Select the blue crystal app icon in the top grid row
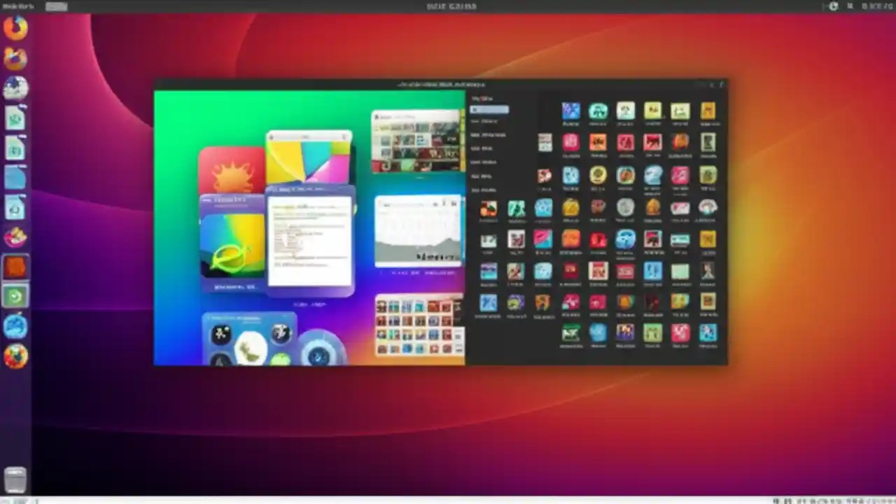The height and width of the screenshot is (504, 896). click(x=571, y=111)
